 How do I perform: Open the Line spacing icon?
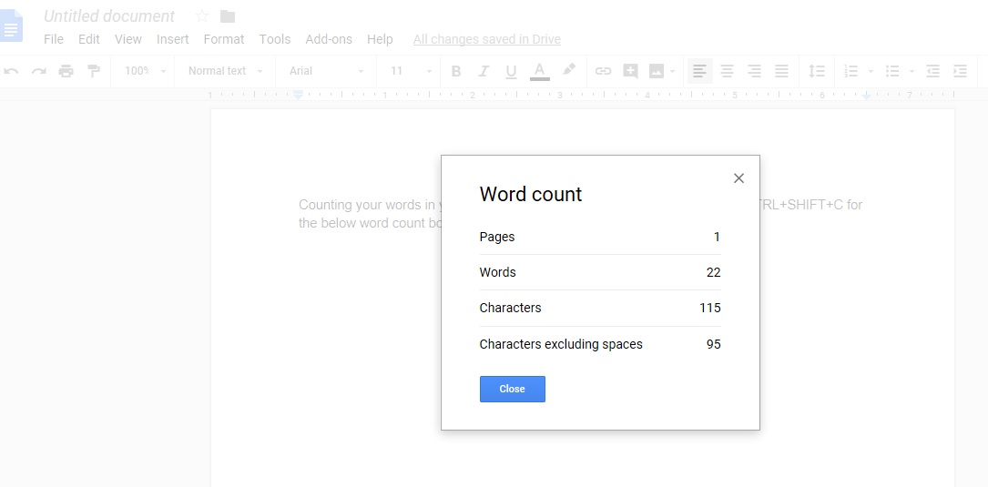[817, 71]
